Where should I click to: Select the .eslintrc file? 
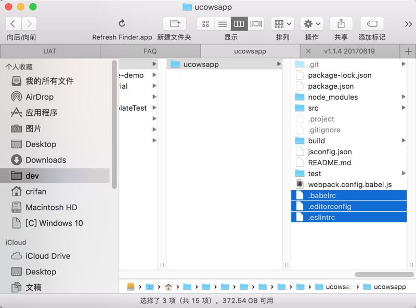click(x=349, y=217)
